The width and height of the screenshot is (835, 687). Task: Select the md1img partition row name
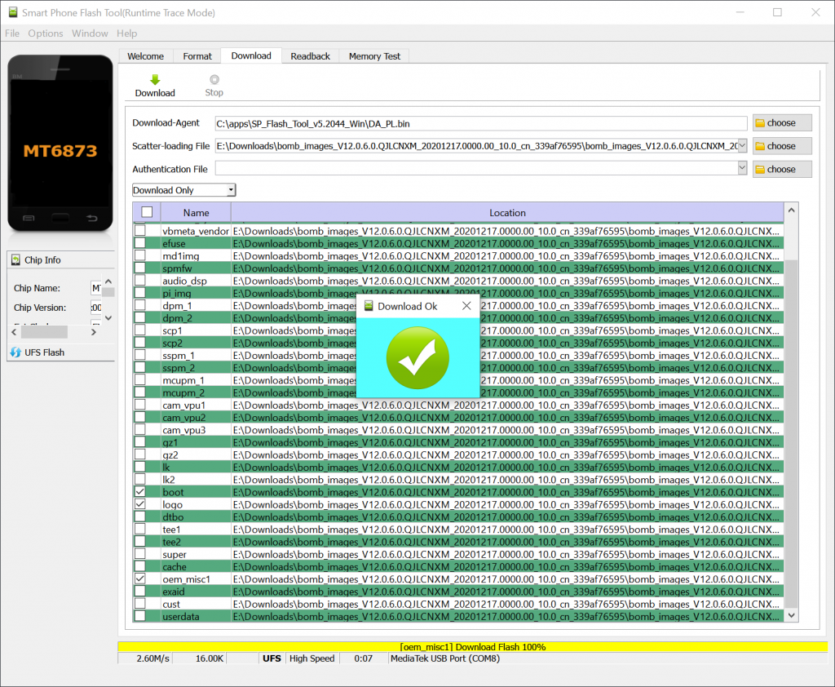180,256
